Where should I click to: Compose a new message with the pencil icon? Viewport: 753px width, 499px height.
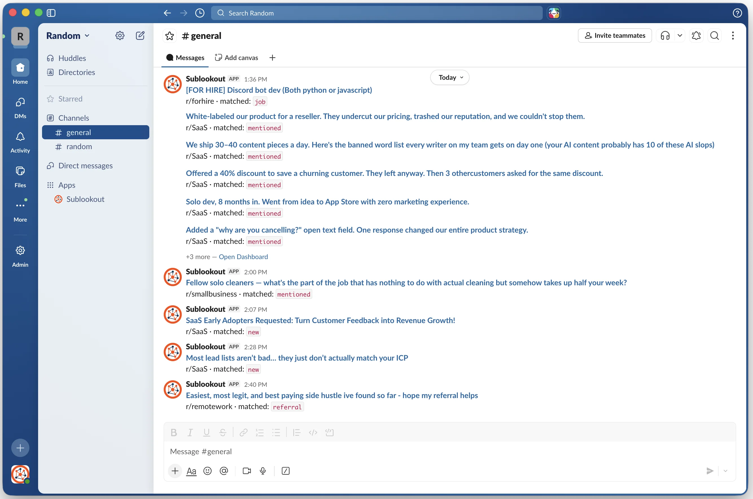coord(140,35)
